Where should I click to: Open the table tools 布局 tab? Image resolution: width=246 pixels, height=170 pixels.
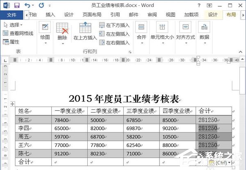(x=231, y=15)
